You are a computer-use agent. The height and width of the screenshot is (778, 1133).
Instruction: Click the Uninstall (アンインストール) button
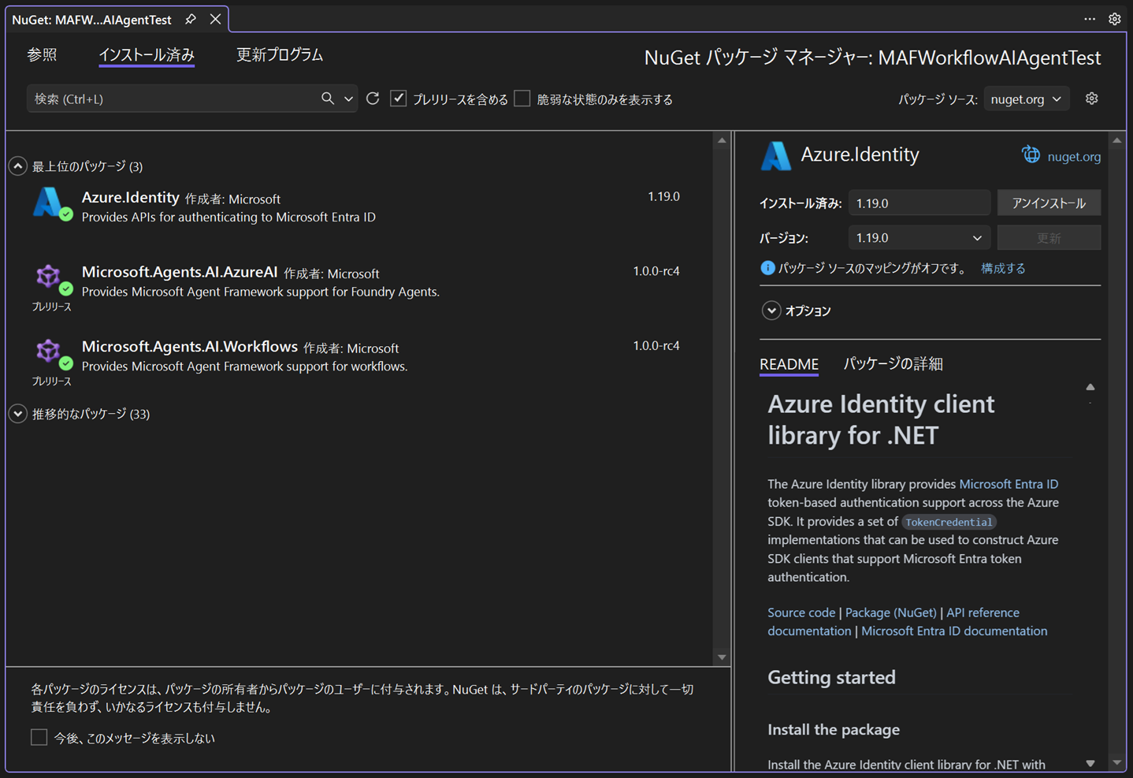click(x=1048, y=203)
